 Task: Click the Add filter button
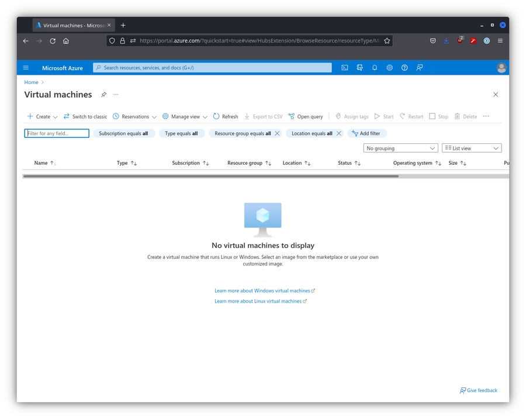(366, 133)
